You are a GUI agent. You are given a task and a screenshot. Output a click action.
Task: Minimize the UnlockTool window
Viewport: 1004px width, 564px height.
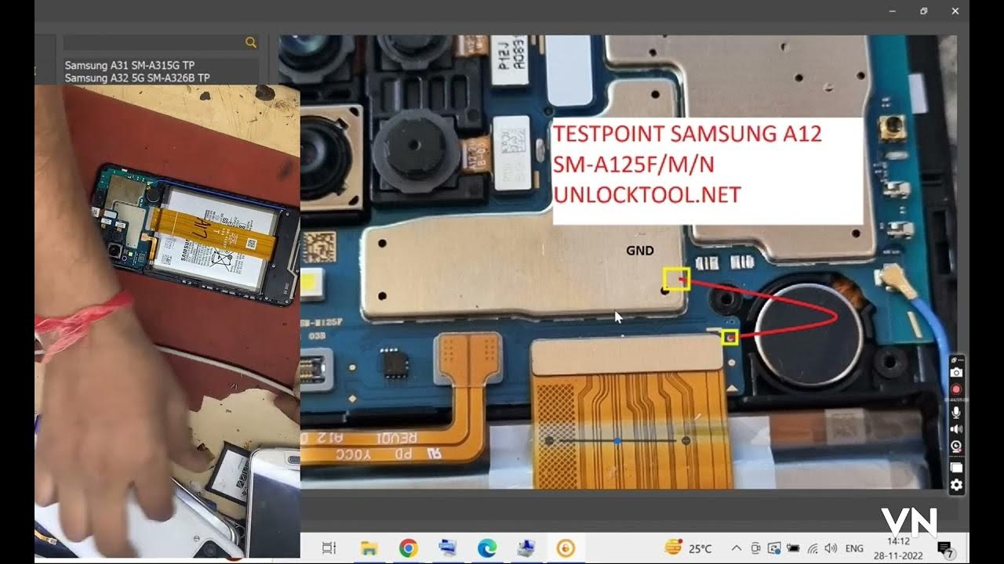[893, 11]
